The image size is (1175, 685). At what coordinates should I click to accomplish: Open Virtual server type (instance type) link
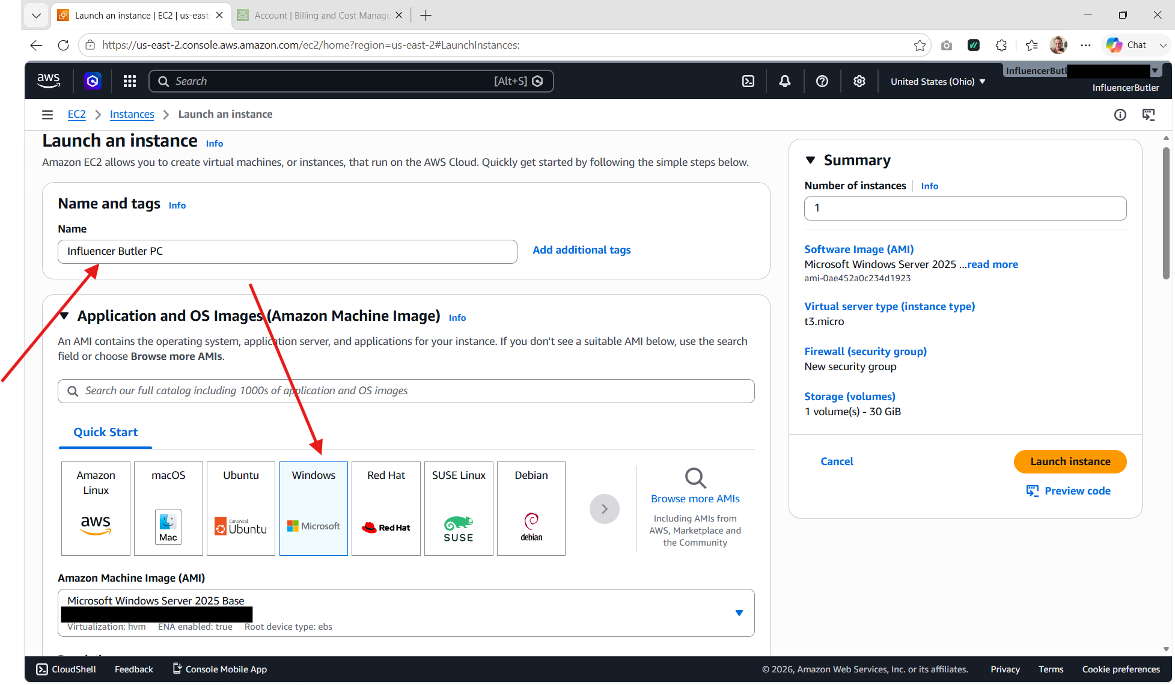(x=890, y=306)
